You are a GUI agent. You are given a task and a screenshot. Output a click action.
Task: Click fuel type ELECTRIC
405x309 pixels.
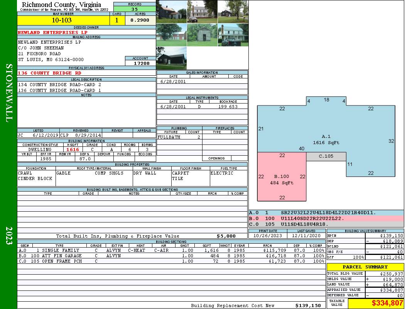click(222, 173)
